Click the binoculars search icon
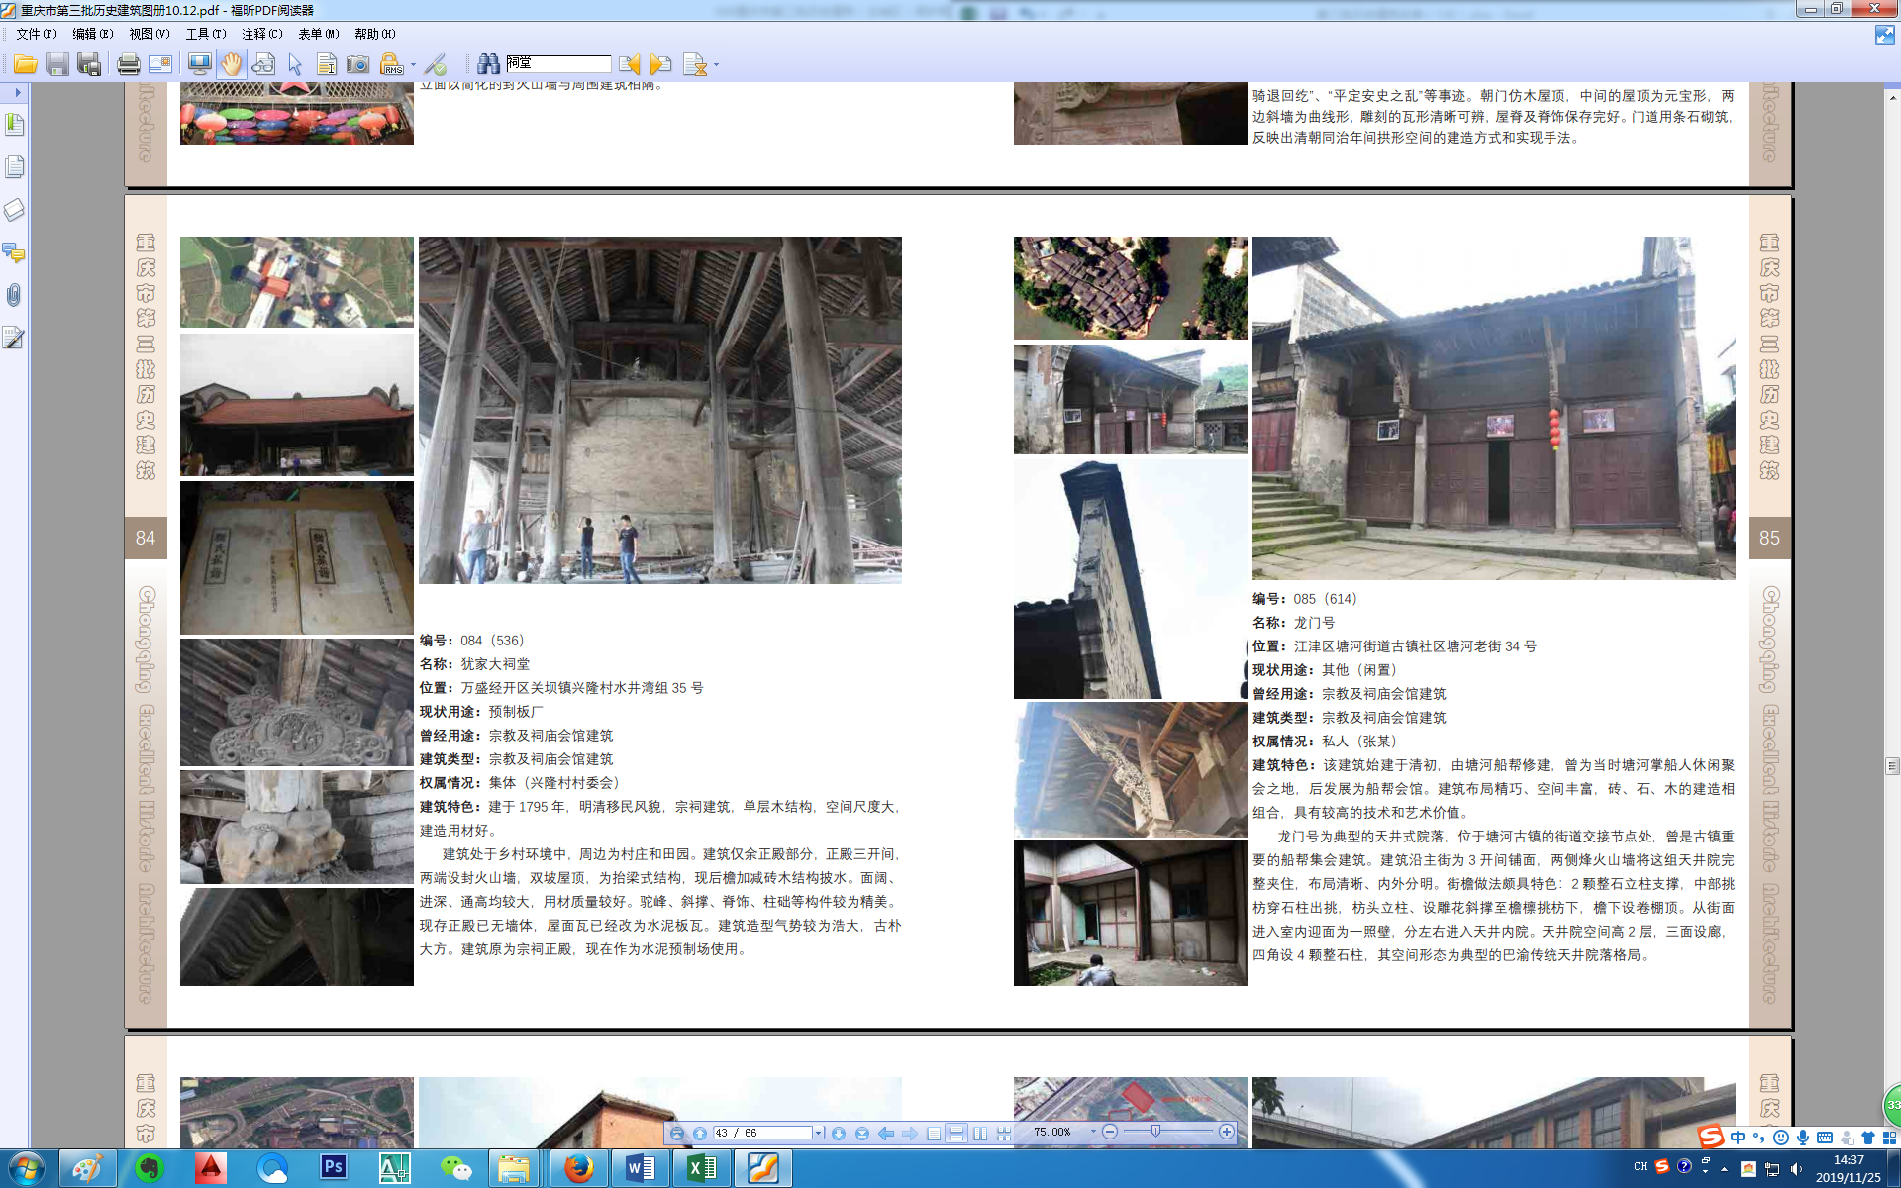The image size is (1901, 1188). pyautogui.click(x=488, y=64)
